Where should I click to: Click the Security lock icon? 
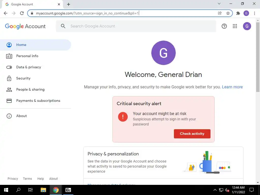[9, 78]
